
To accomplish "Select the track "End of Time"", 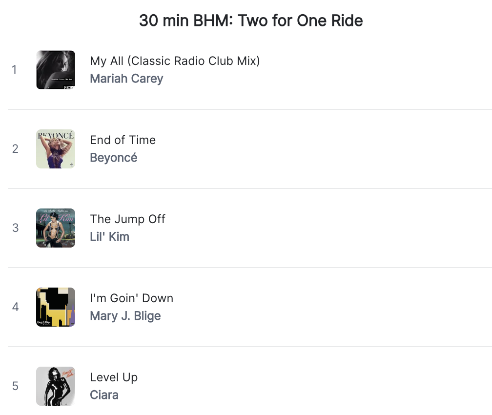I will 123,140.
